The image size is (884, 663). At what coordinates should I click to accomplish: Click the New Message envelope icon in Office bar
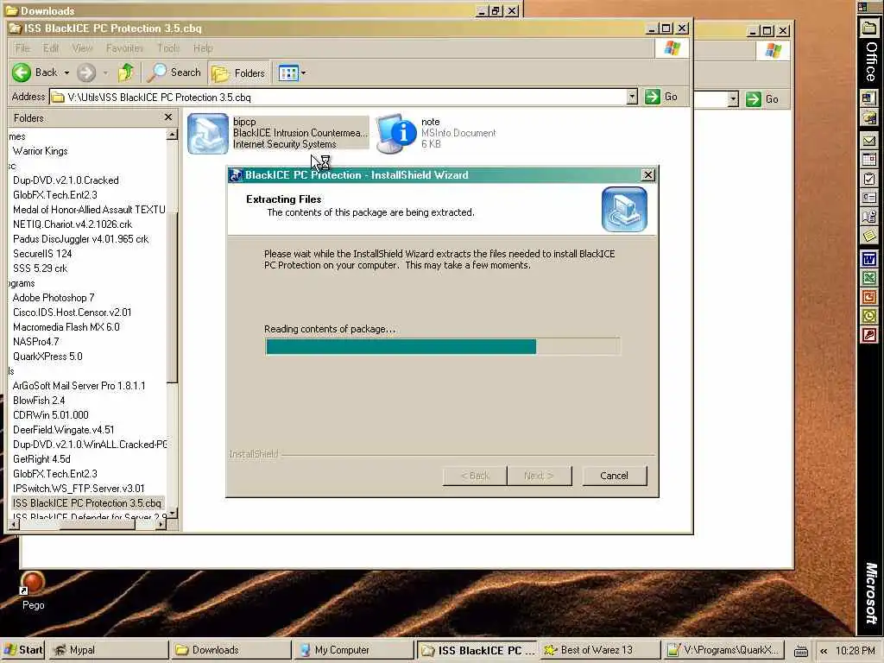[868, 141]
